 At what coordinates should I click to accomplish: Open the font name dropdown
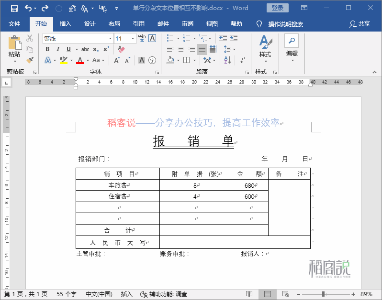pyautogui.click(x=110, y=38)
